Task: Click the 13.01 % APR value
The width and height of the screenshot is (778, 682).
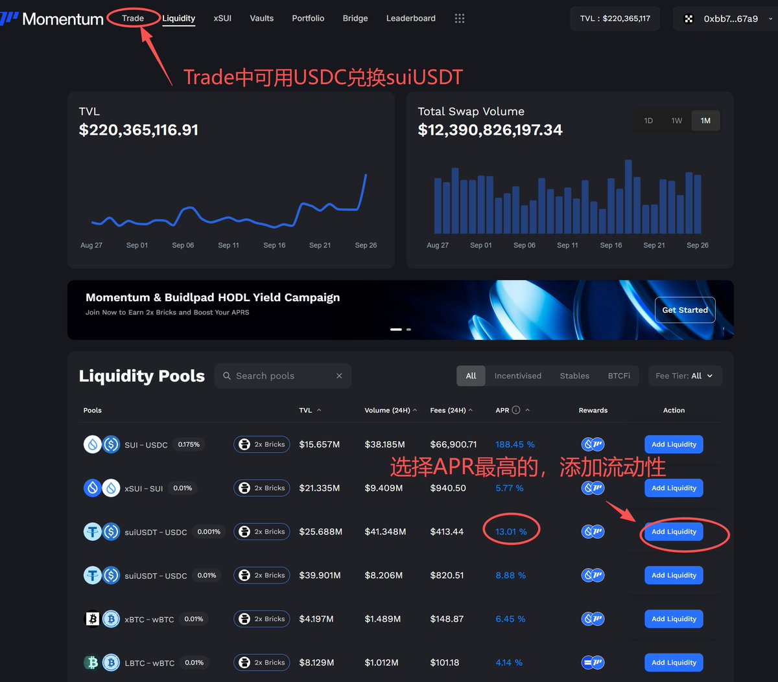Action: (511, 532)
